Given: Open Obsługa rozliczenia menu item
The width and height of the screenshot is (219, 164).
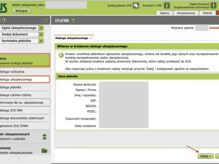Looking at the screenshot, I should [25, 72].
